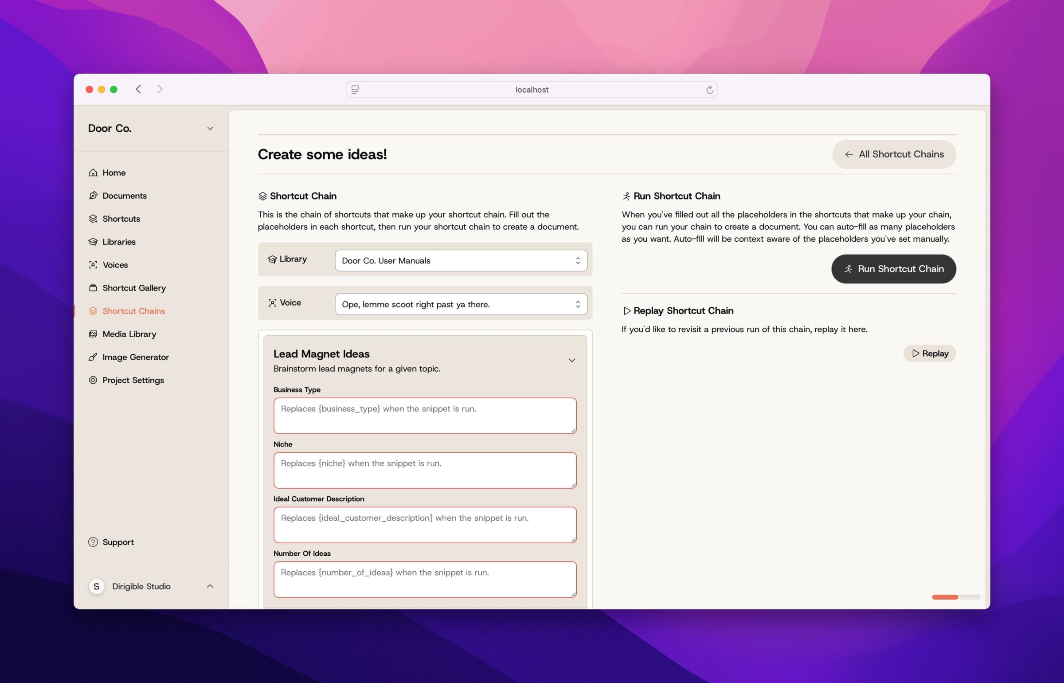Click the Door Co. project name
This screenshot has width=1064, height=683.
point(110,128)
